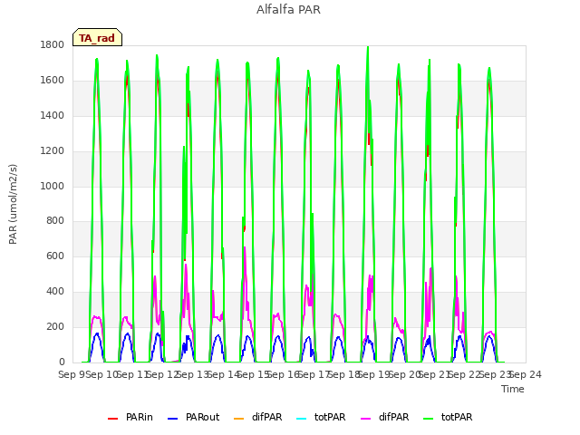
Task: Click the 600 y-axis tick label
Action: pos(55,256)
